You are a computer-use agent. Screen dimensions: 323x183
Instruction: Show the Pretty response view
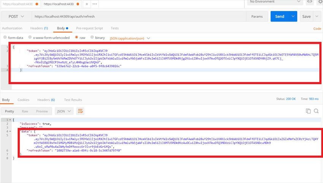click(x=9, y=111)
